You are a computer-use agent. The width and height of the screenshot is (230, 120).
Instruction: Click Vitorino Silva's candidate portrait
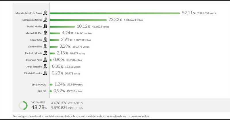pyautogui.click(x=45, y=47)
